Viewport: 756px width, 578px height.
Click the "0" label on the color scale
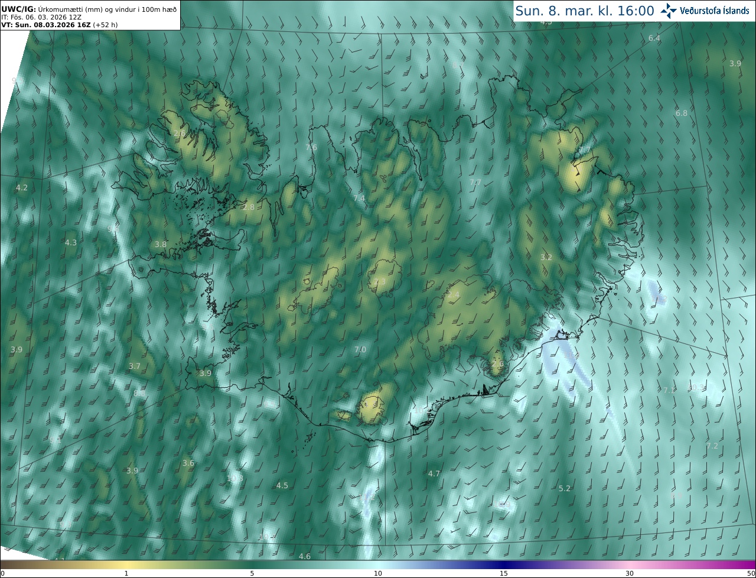pyautogui.click(x=2, y=574)
